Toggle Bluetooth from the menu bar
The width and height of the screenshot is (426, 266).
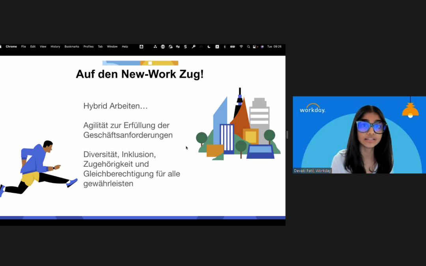point(224,47)
